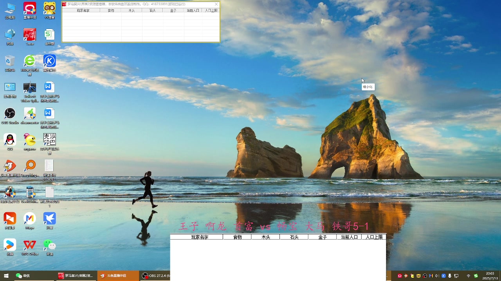Image resolution: width=501 pixels, height=281 pixels.
Task: Open the 网络 desktop icon
Action: (10, 37)
